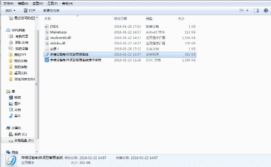Click the 文档 library icon
Screen dimensions: 271x167
(x=11, y=110)
